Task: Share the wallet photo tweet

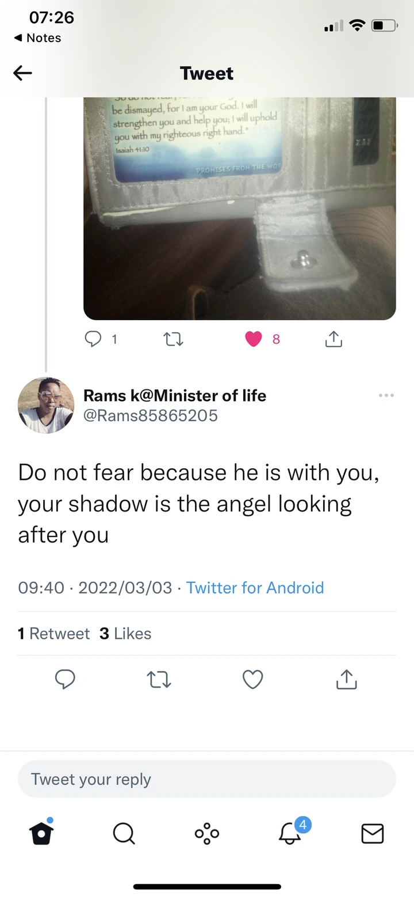Action: (333, 339)
